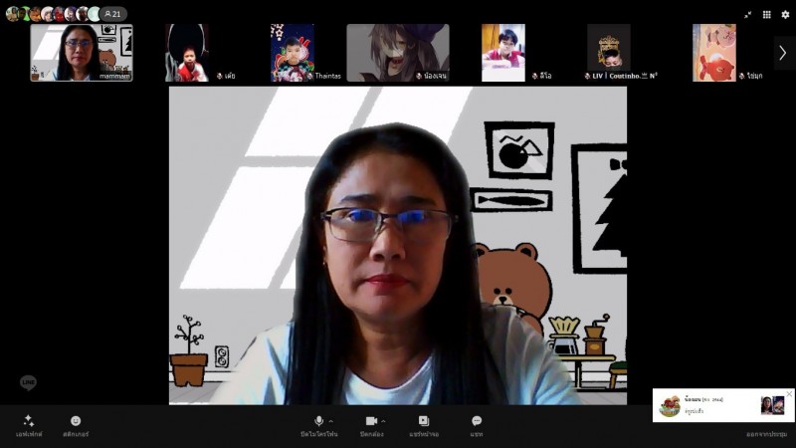This screenshot has width=796, height=448.
Task: Open the chat bubble icon
Action: 477,421
